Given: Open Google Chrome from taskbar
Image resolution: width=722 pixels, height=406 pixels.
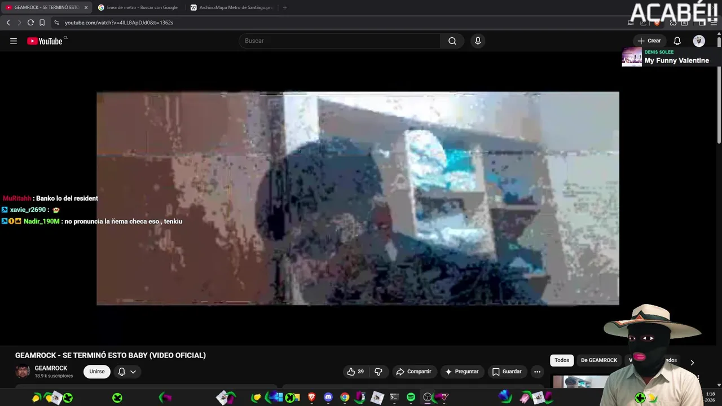Looking at the screenshot, I should tap(345, 398).
